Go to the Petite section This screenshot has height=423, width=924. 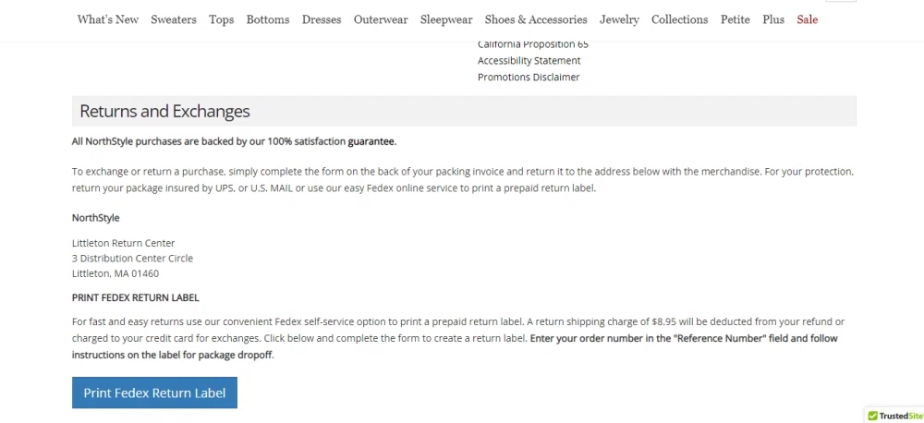click(736, 19)
